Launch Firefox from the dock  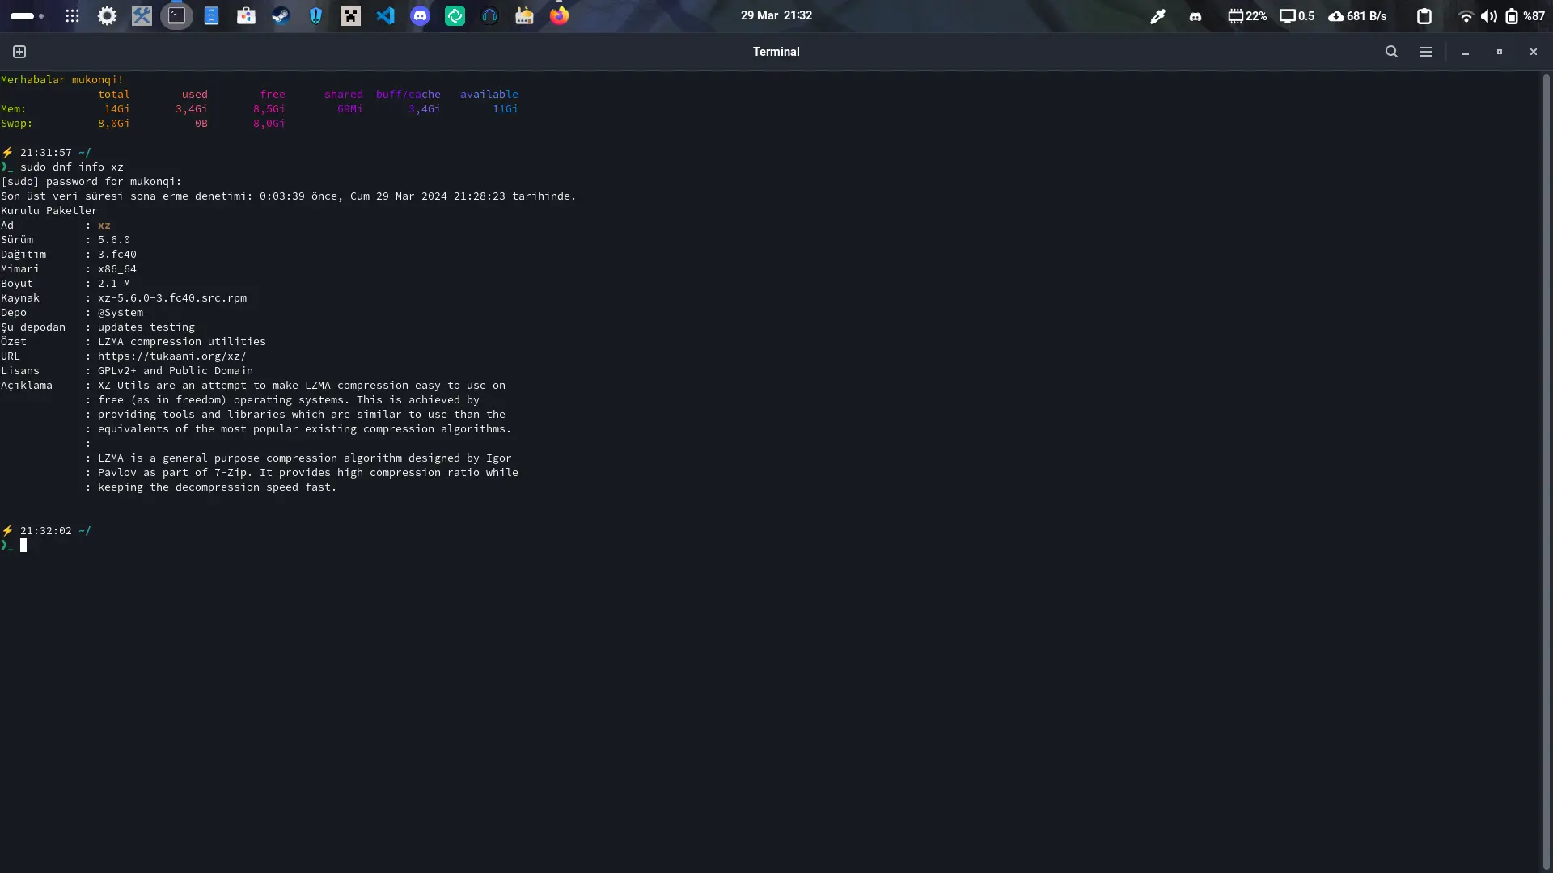point(559,15)
